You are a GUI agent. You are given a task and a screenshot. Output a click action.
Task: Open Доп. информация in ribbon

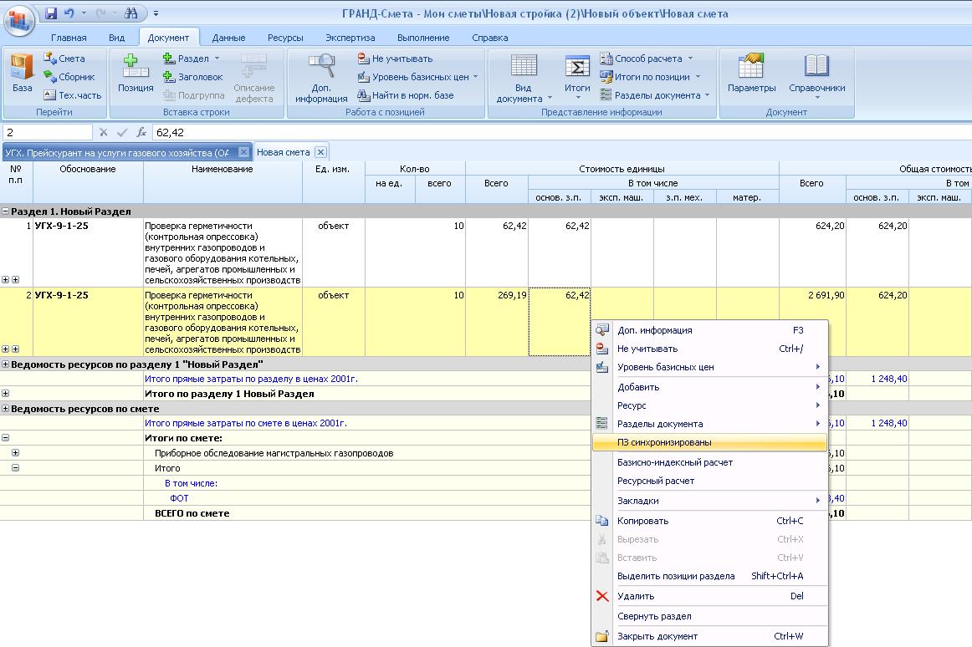[x=320, y=77]
